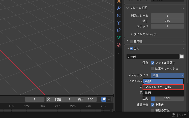Click the timeline 開始 frame field
Viewport: 189px width, 118px height.
pyautogui.click(x=62, y=99)
